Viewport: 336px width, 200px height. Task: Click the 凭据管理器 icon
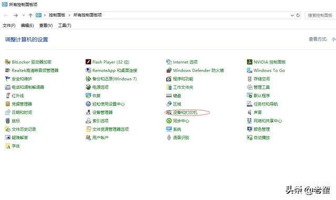pyautogui.click(x=7, y=104)
